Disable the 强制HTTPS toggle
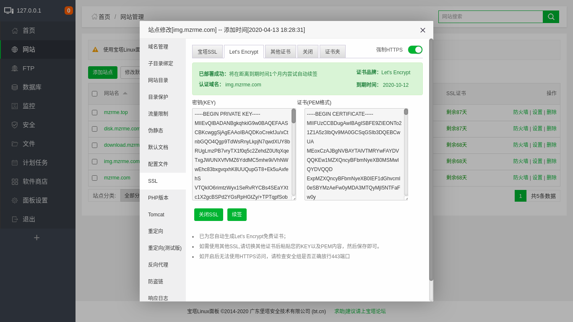573x322 pixels. (415, 49)
